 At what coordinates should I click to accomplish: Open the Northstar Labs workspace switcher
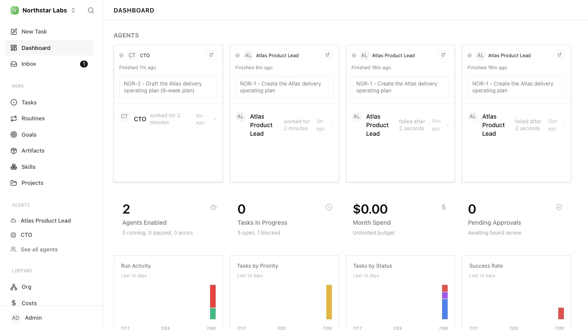point(43,10)
